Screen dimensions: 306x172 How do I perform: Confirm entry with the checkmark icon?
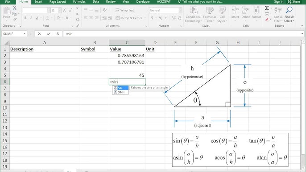(x=49, y=34)
